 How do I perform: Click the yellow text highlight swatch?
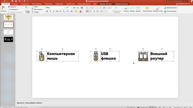[x=76, y=11]
